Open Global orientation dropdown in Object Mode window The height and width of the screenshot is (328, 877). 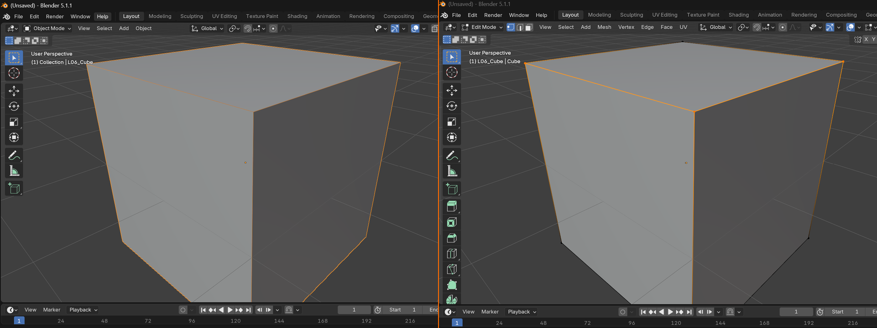(x=207, y=28)
